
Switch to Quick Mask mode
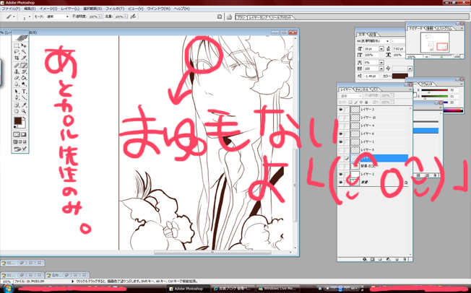click(x=23, y=134)
